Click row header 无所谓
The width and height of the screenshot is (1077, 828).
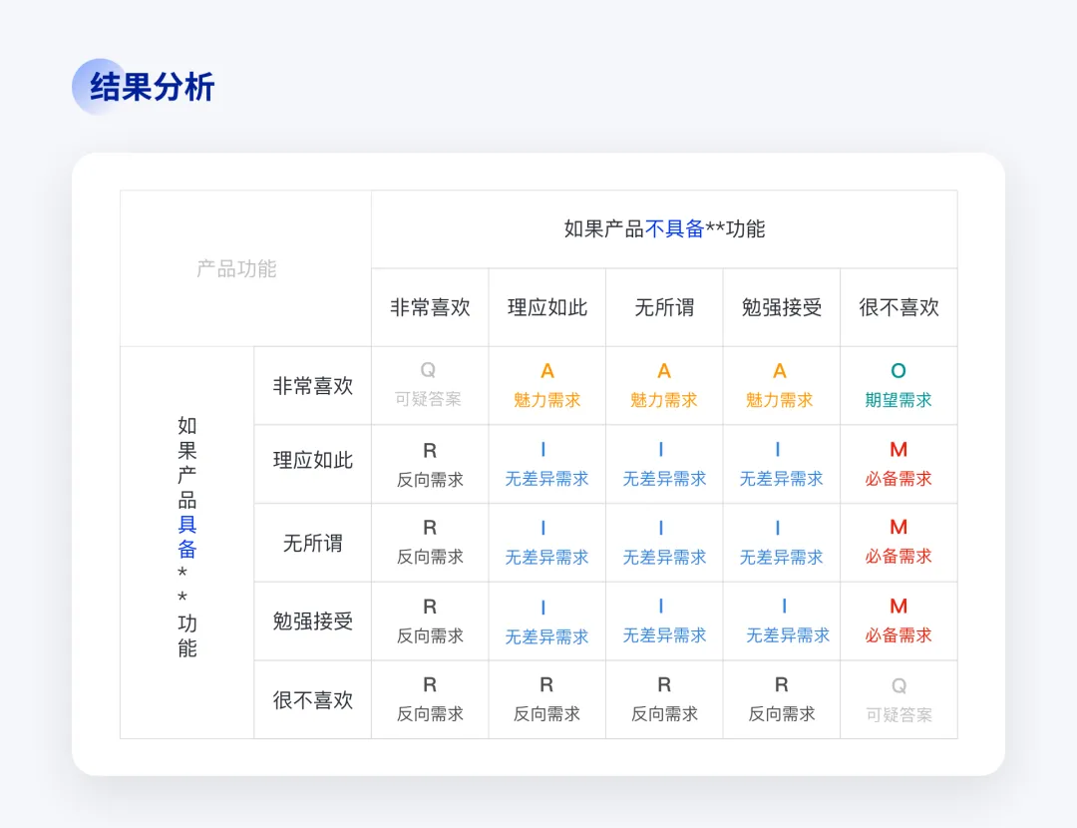click(312, 543)
